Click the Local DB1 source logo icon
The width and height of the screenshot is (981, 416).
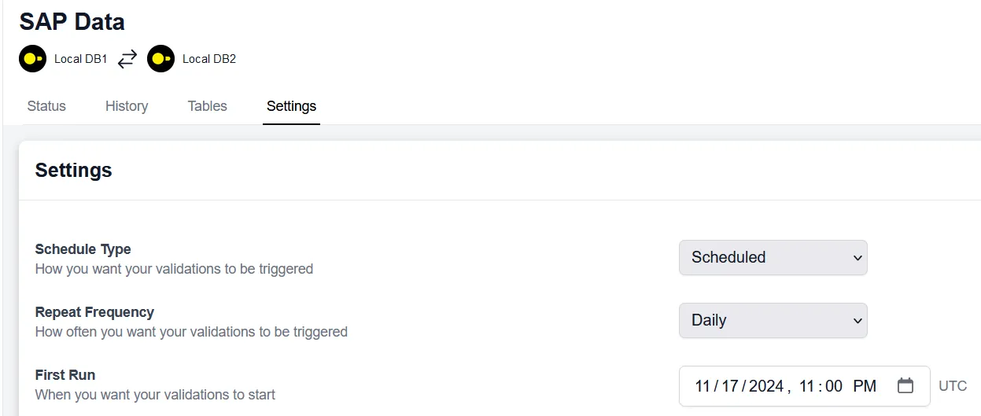[33, 59]
